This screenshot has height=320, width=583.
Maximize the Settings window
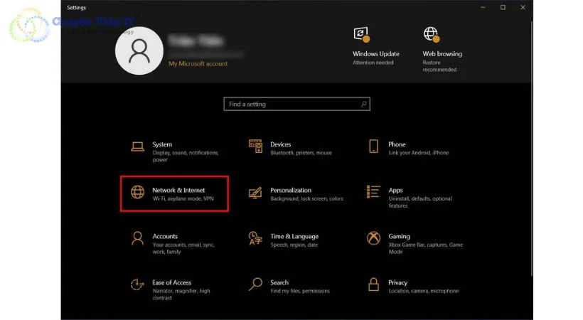pyautogui.click(x=503, y=8)
